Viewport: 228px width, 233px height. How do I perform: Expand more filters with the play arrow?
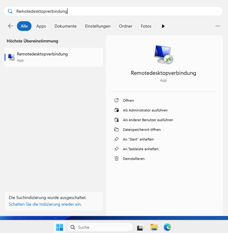(163, 26)
